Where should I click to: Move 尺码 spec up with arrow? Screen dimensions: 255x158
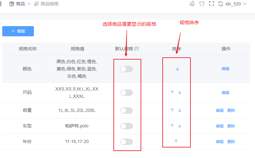(172, 92)
